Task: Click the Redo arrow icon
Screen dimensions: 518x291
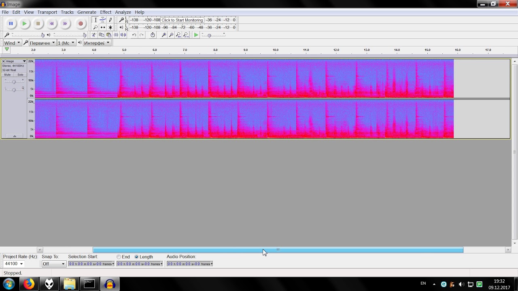Action: (141, 35)
